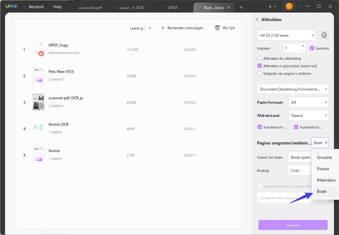Switch to the scanned-pdf tab

click(x=90, y=8)
